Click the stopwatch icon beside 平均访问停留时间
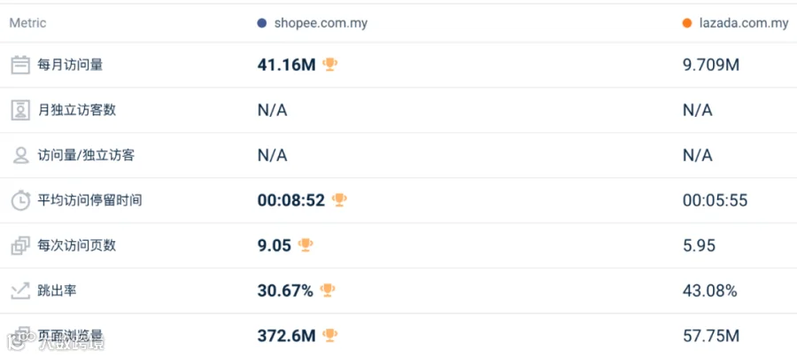The image size is (797, 357). 20,200
